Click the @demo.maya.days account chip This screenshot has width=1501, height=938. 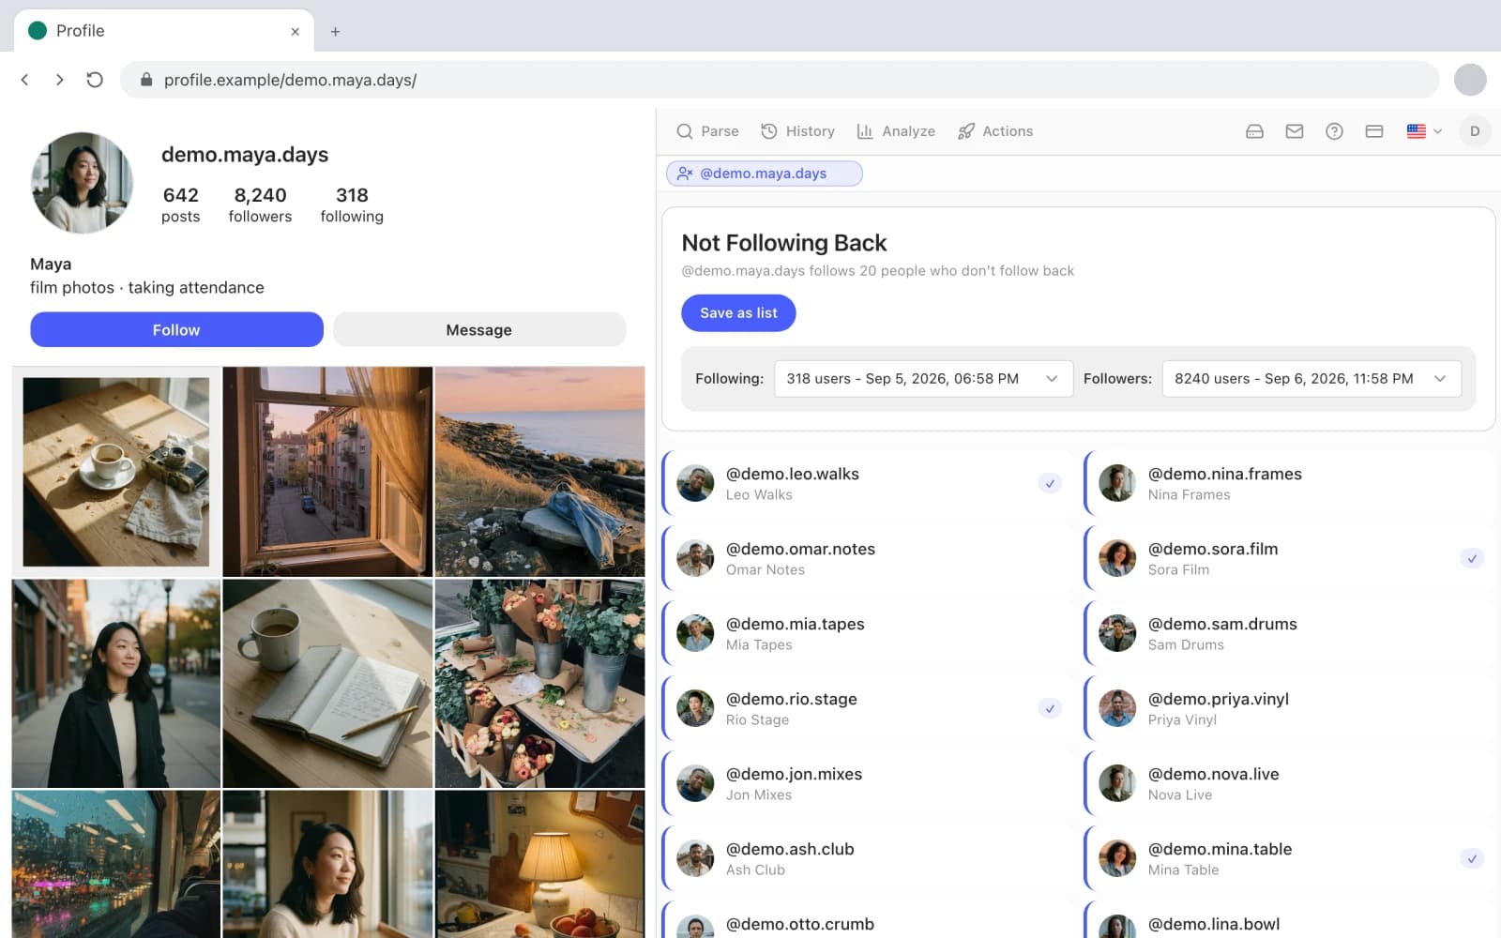pos(764,174)
